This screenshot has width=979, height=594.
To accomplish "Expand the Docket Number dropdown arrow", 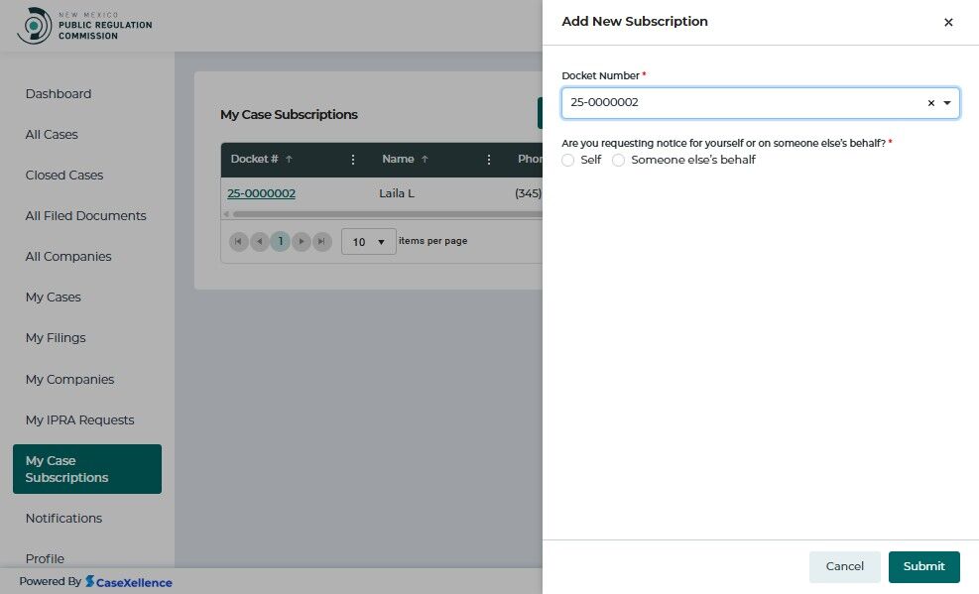I will 947,103.
